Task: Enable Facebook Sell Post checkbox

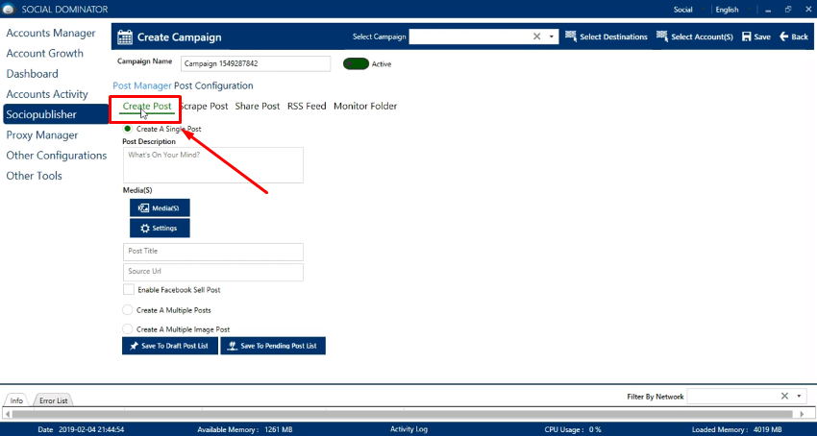Action: 129,290
